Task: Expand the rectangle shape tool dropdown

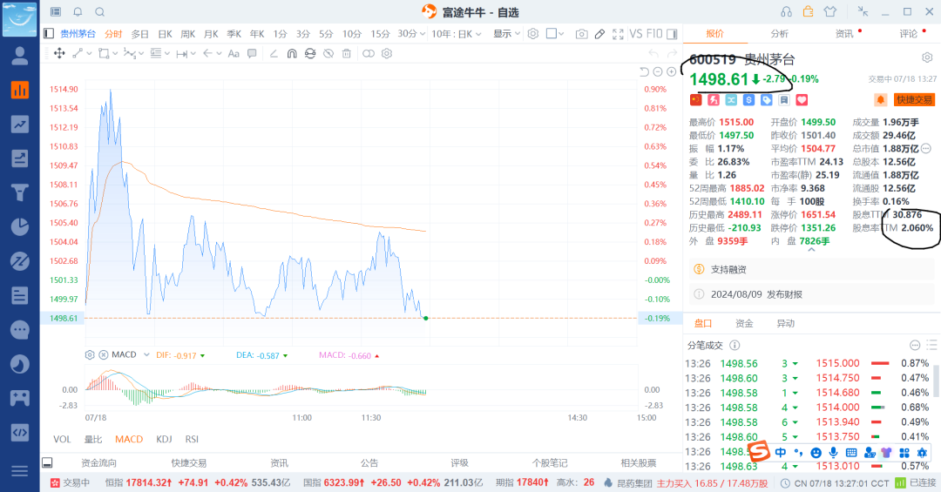Action: (115, 53)
